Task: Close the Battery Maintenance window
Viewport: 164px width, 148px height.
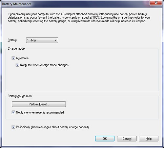Action: 156,3
